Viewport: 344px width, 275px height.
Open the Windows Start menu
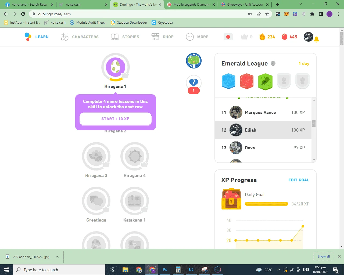[x=6, y=270]
